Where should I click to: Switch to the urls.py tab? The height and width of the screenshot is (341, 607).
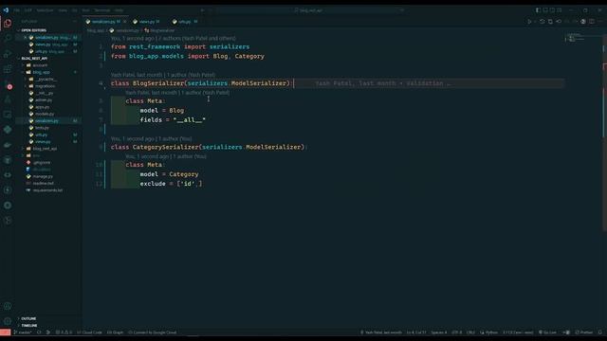click(185, 22)
